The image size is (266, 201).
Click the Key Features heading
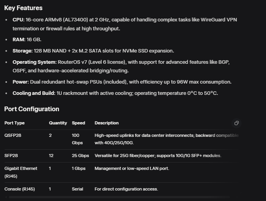pyautogui.click(x=23, y=8)
